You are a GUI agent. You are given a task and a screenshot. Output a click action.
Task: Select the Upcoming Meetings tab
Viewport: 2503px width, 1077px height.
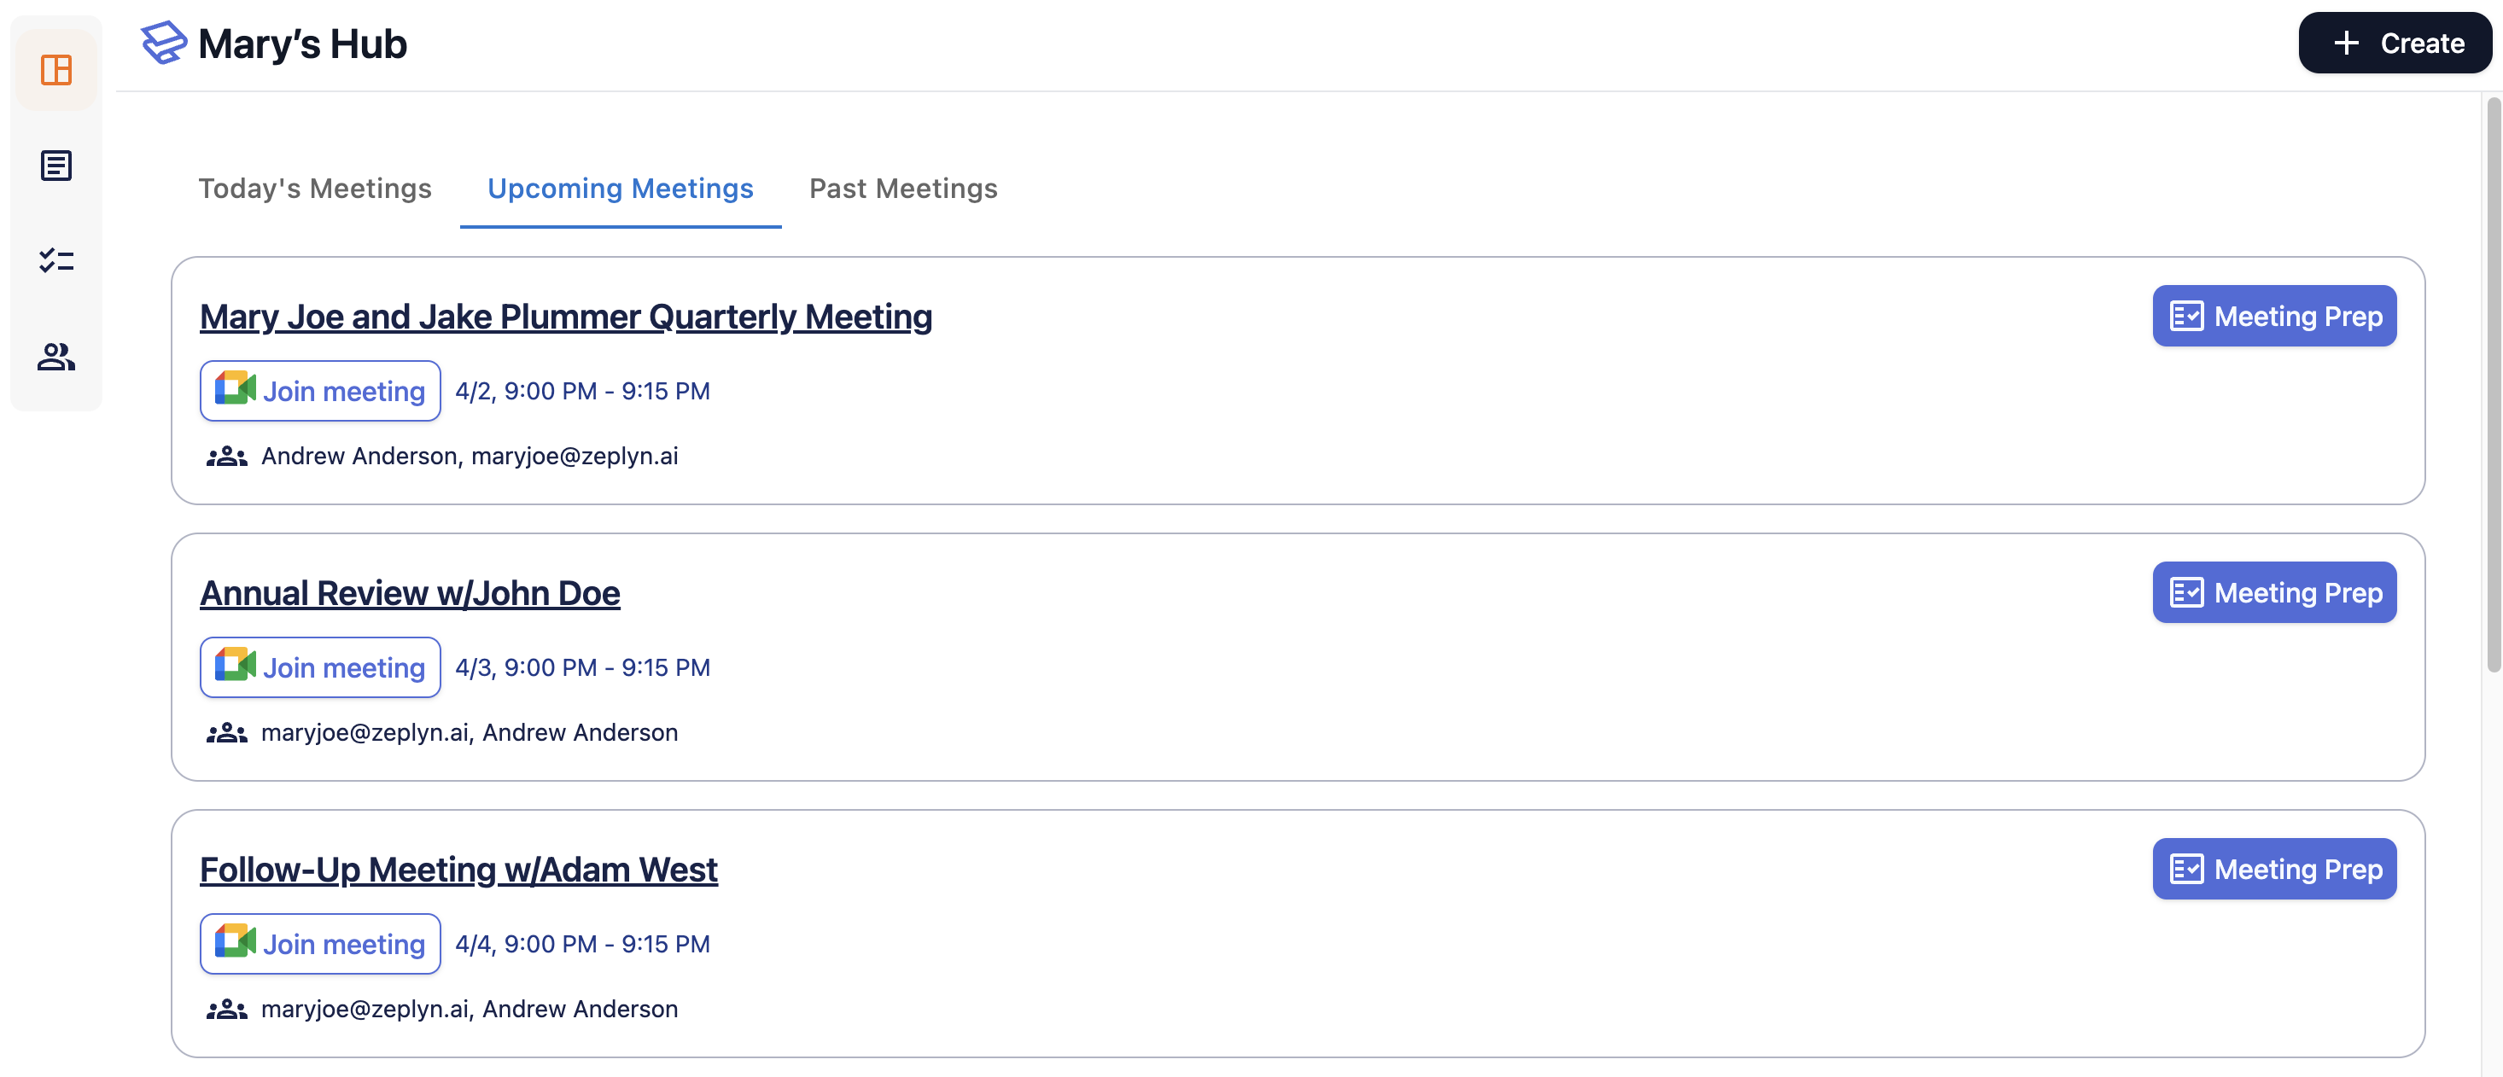pos(620,189)
